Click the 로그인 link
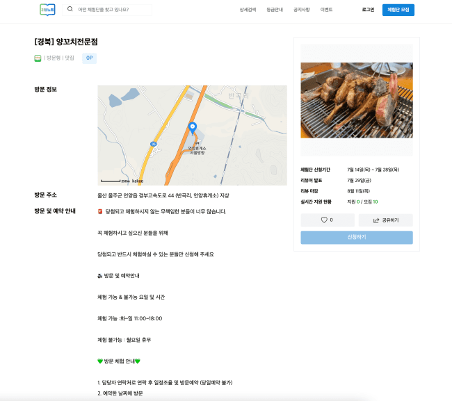The height and width of the screenshot is (401, 452). click(x=368, y=10)
